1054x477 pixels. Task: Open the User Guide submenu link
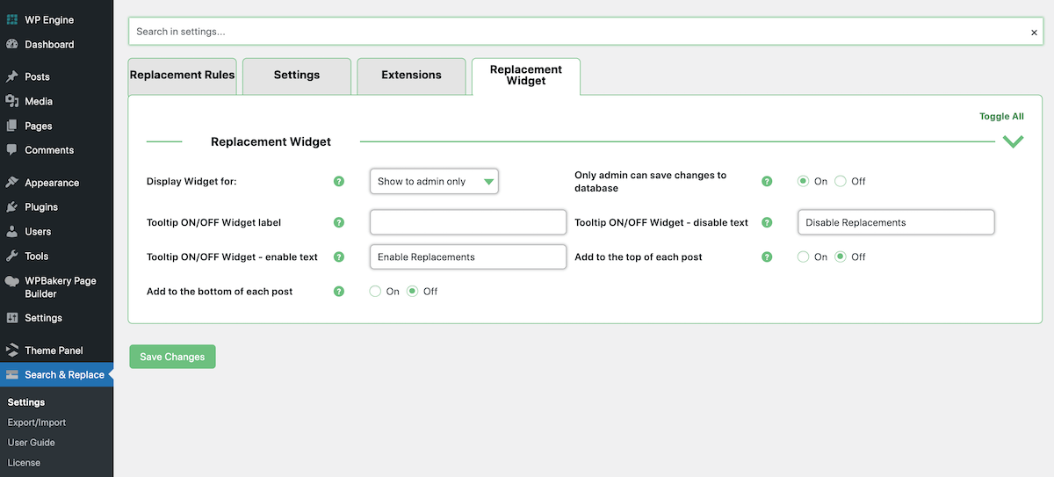[x=32, y=443]
